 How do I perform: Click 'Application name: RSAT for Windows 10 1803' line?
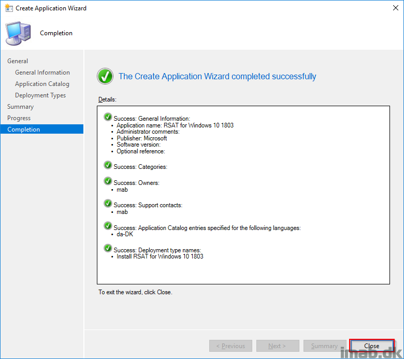[175, 125]
